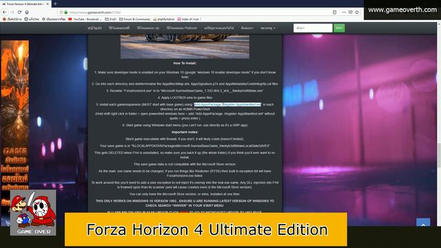Open the orange game banner ad on left

pos(15,115)
